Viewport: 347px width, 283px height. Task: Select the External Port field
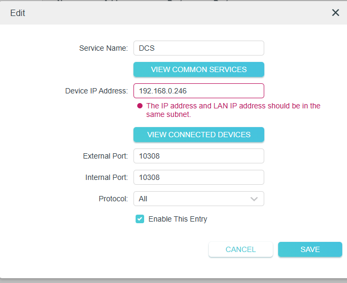[x=199, y=156]
